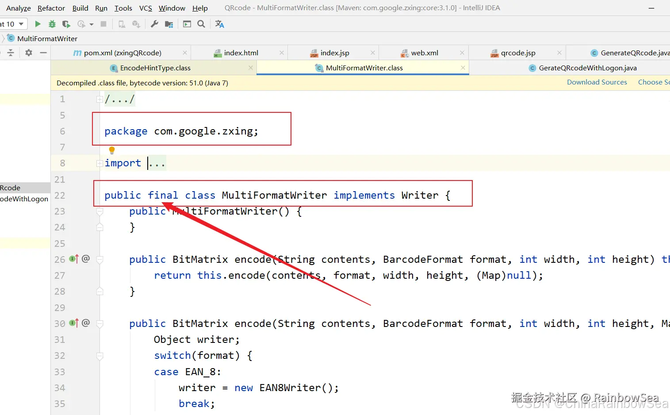This screenshot has height=415, width=670.
Task: Click the @ annotation gutter mark on line 30
Action: (86, 323)
